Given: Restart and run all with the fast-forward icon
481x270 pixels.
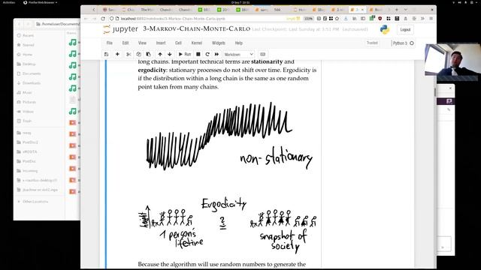Looking at the screenshot, I should point(216,54).
